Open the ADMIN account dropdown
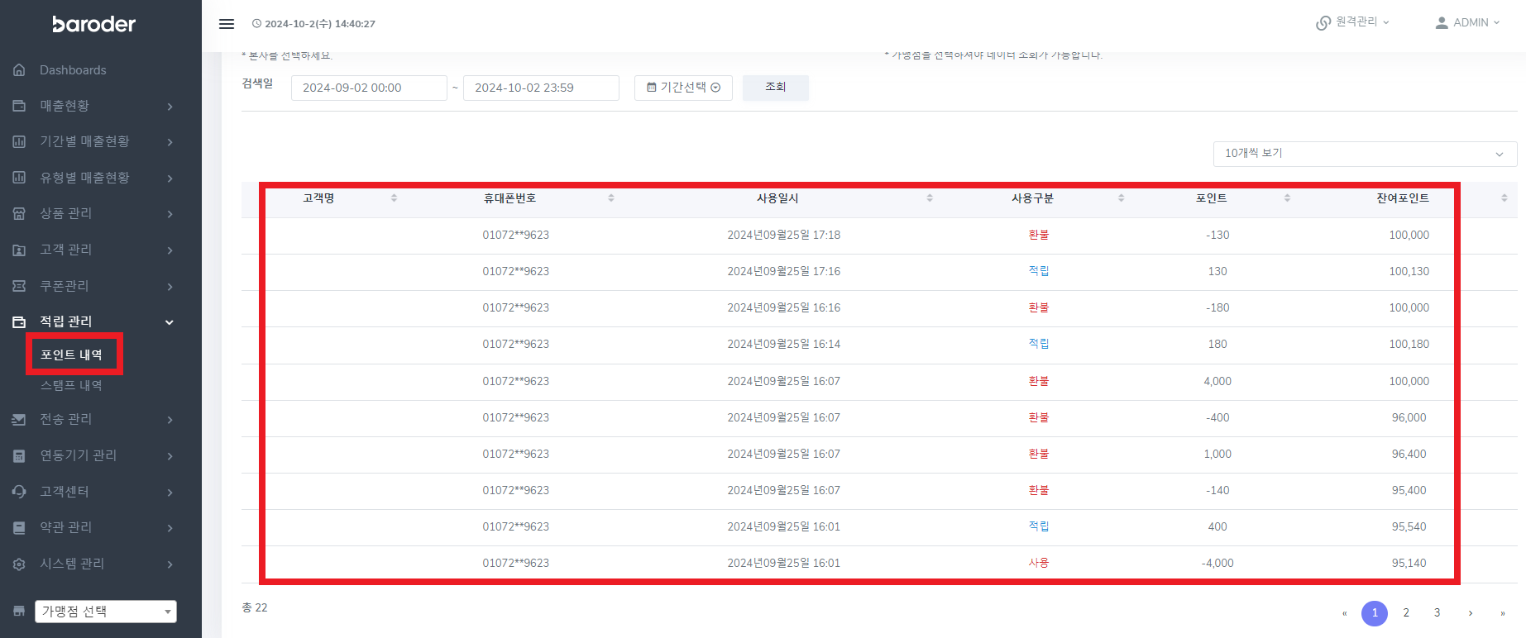 click(x=1468, y=22)
